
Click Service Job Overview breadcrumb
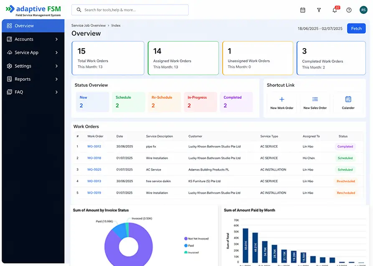89,26
